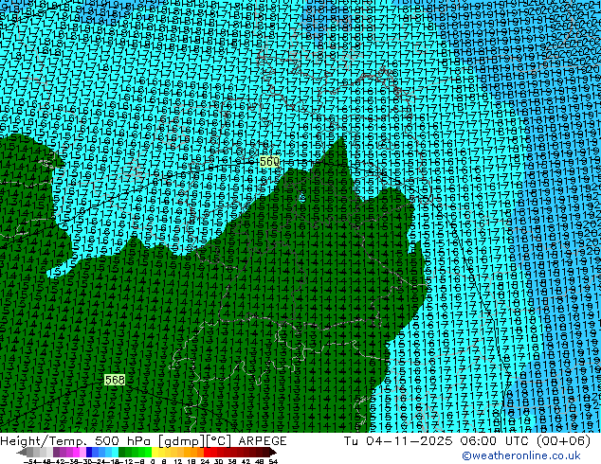Click the 560 contour height label
601x464 pixels.
269,162
